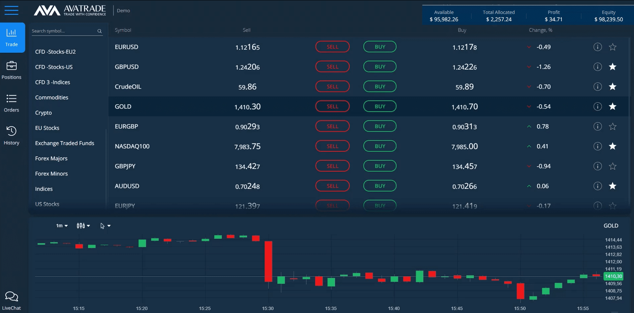Select CFD 3 -Indices category

tap(53, 82)
